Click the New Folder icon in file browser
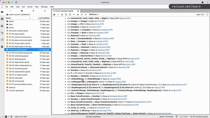The width and height of the screenshot is (210, 118). (22, 11)
